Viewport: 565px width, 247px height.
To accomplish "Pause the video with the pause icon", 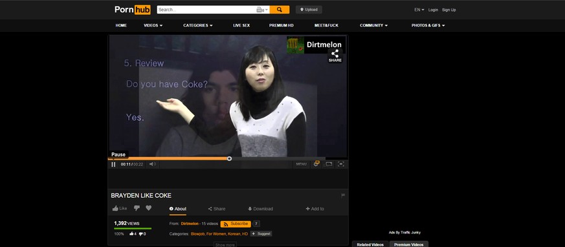I will coord(113,164).
